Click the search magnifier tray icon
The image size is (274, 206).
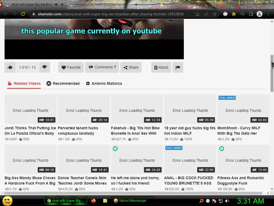tap(201, 201)
